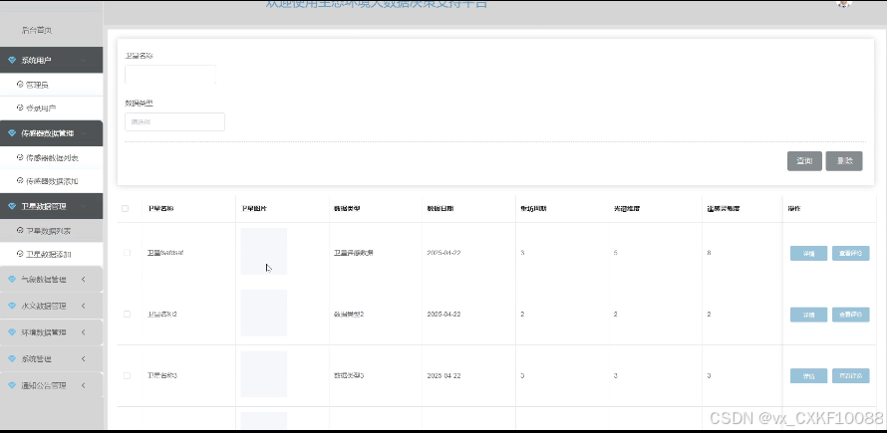Screen dimensions: 887x433
Task: Collapse the 系统用户 menu arrow
Action: [83, 60]
